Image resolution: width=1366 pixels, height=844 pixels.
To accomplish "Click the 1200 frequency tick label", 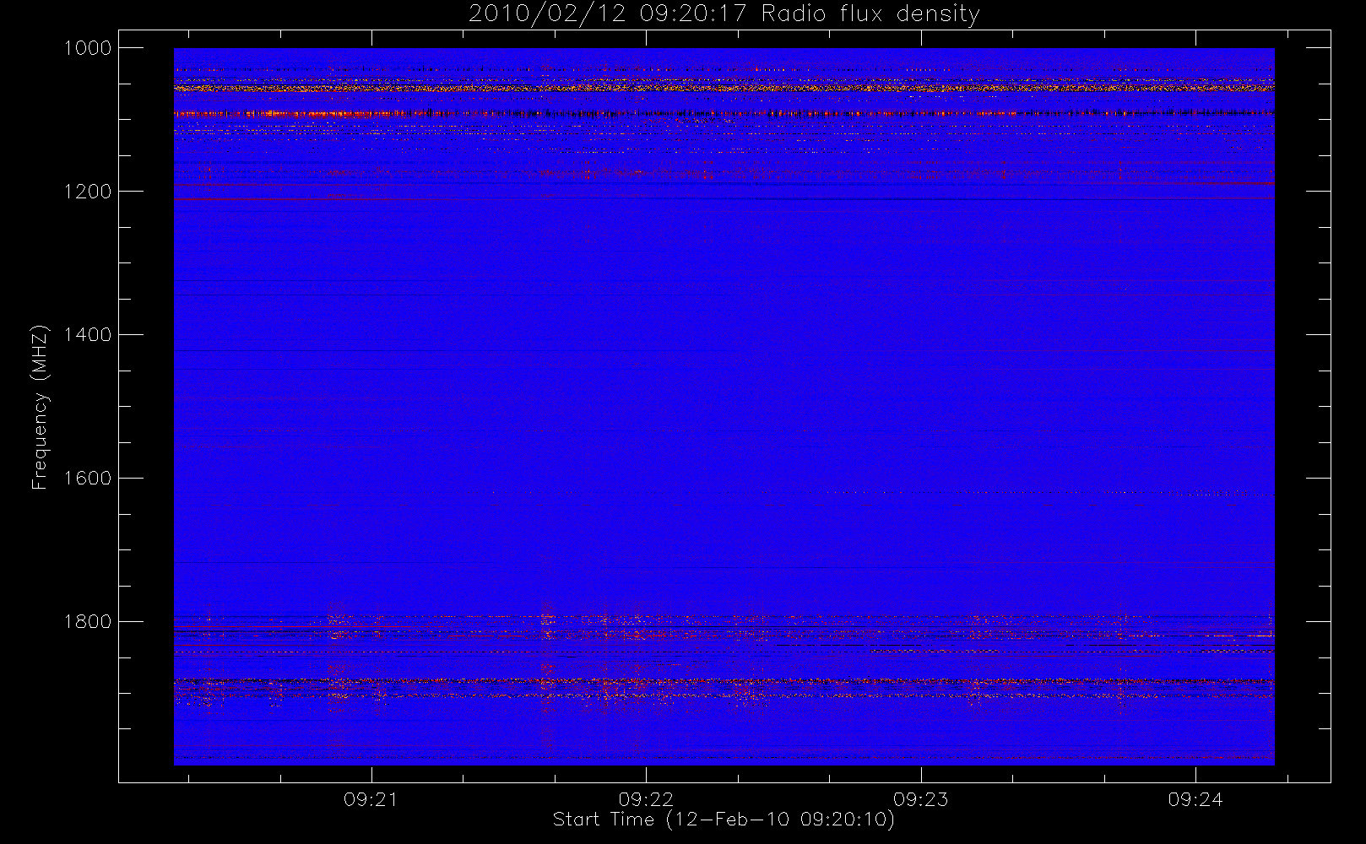I will [x=88, y=192].
